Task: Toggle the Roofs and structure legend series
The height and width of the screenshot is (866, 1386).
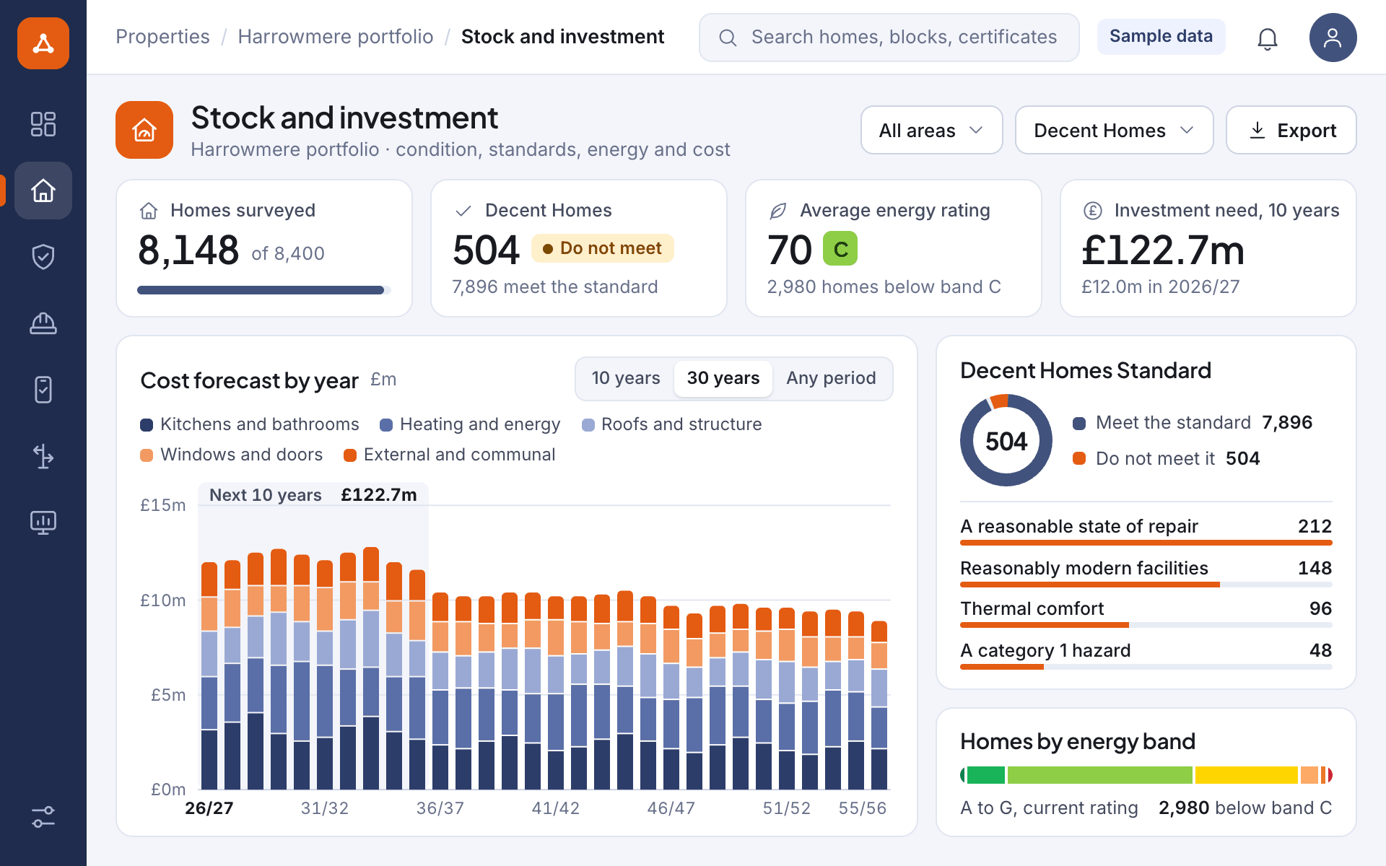Action: click(x=672, y=424)
